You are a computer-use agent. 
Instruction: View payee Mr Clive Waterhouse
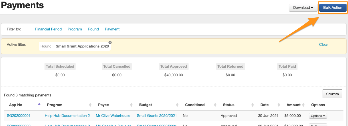coord(113,116)
